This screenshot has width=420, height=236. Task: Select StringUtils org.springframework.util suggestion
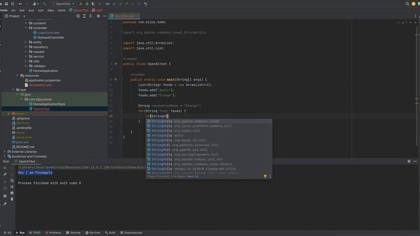[x=209, y=155]
